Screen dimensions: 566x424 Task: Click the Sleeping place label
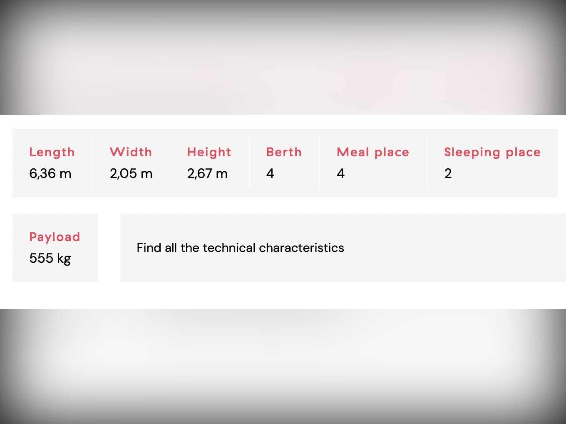tap(492, 152)
